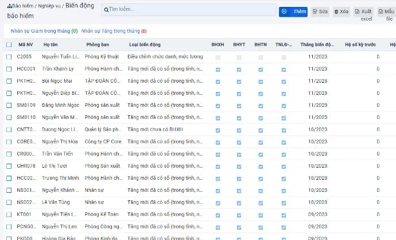This screenshot has width=396, height=240.
Task: Sort by Hệ số kỳ trước column header
Action: [x=360, y=44]
